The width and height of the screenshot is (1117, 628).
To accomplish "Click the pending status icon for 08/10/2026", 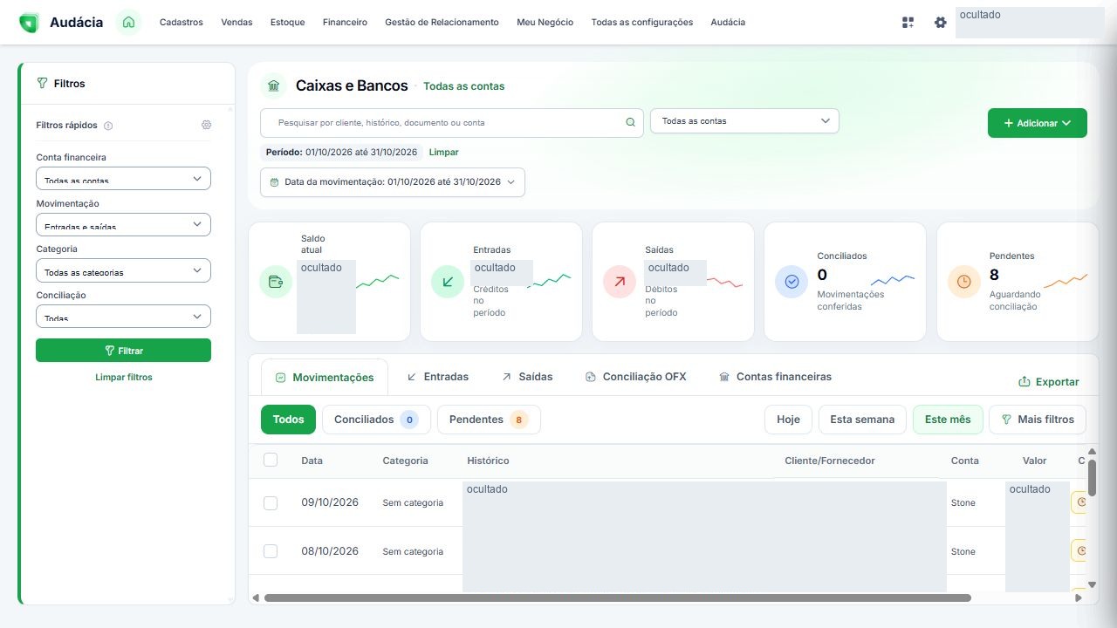I will point(1080,551).
